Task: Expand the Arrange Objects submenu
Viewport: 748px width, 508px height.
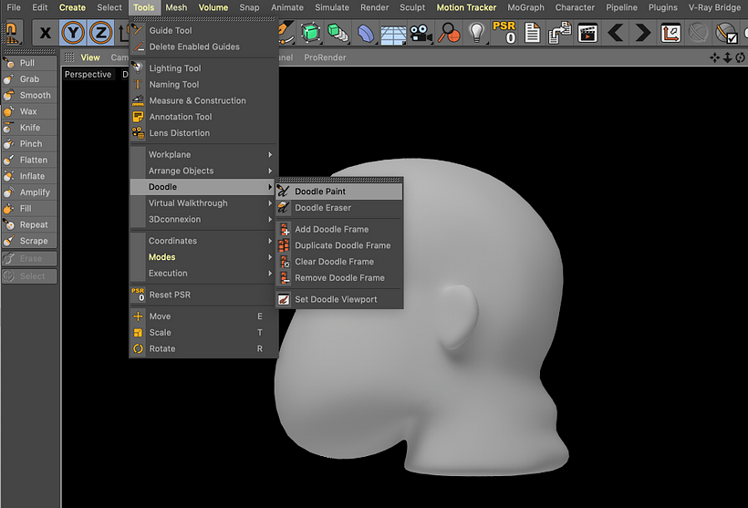Action: pyautogui.click(x=204, y=171)
